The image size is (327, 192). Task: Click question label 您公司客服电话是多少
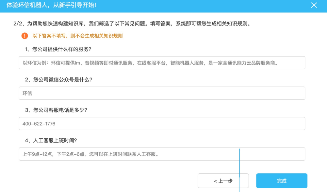click(x=59, y=110)
